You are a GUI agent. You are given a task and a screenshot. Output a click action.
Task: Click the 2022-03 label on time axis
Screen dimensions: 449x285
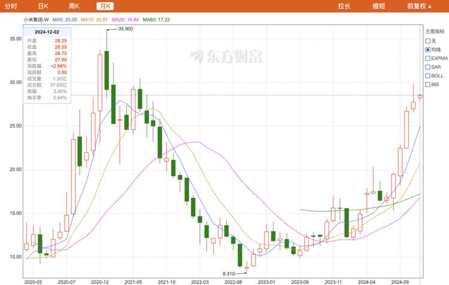point(199,281)
